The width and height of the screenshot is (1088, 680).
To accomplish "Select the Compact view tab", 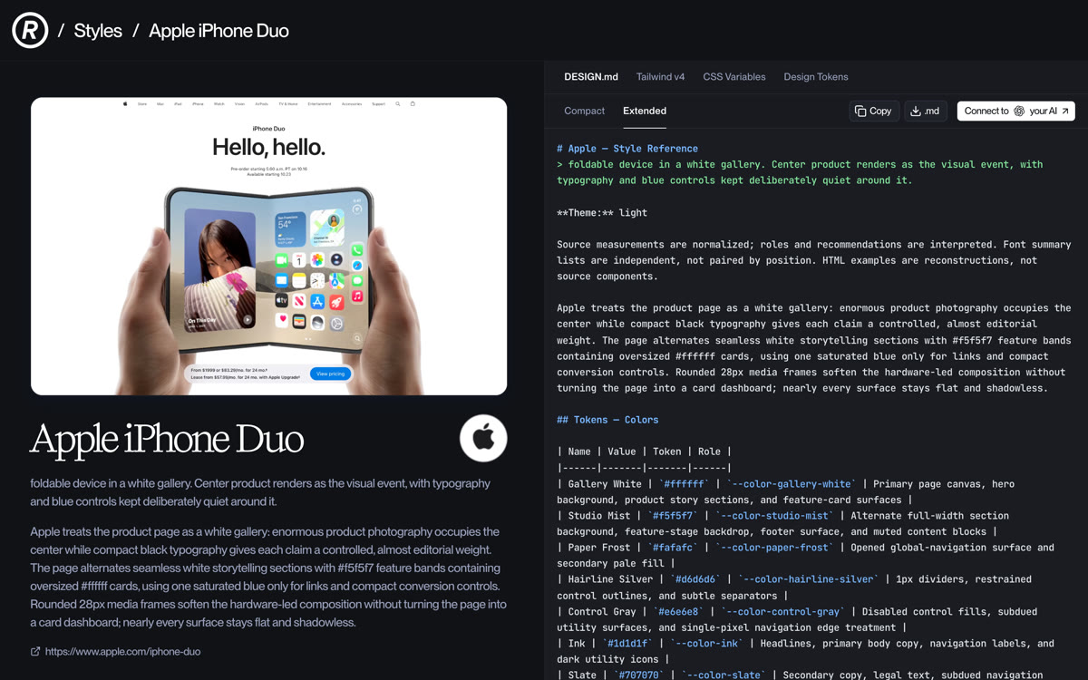I will click(x=584, y=111).
